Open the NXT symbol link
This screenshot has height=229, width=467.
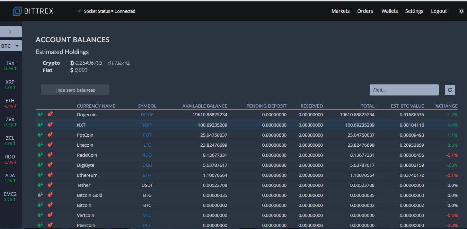click(x=147, y=125)
